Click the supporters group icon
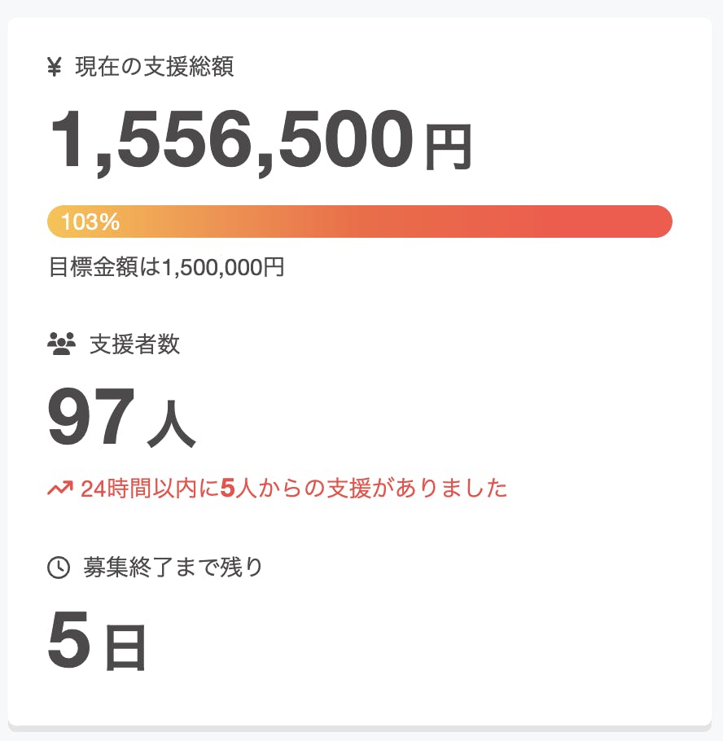Screen dimensions: 723x741 pyautogui.click(x=61, y=344)
